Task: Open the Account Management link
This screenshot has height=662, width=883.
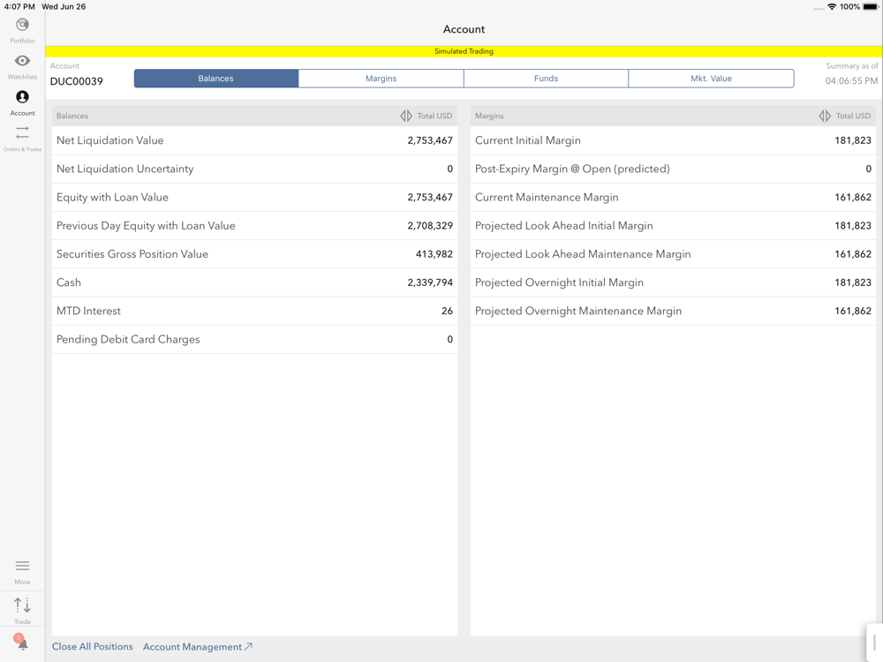Action: (x=198, y=647)
